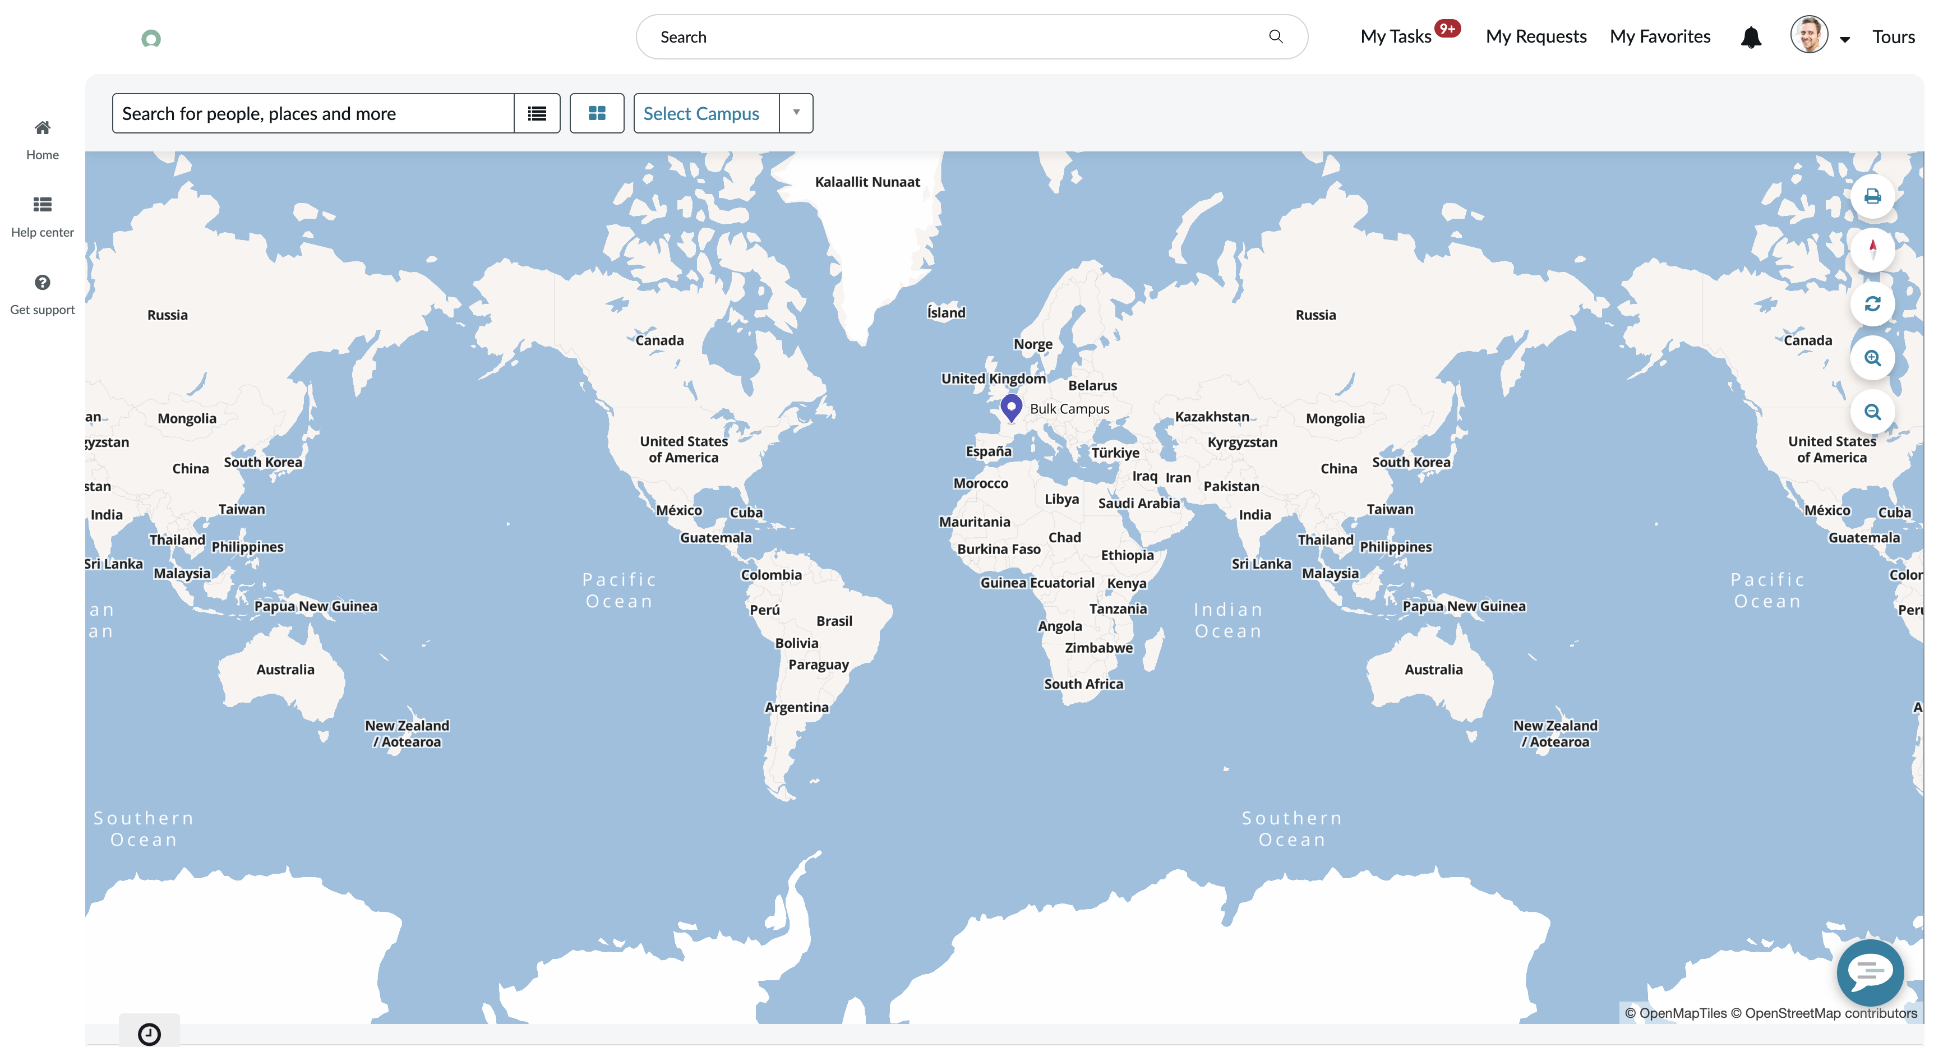Screen dimensions: 1934x1047
Task: Click the Belarus label
Action: click(1092, 385)
